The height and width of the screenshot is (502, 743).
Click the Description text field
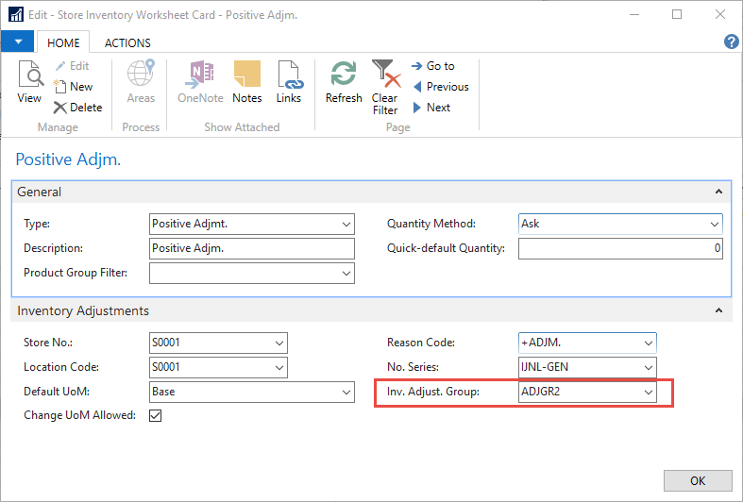[251, 248]
